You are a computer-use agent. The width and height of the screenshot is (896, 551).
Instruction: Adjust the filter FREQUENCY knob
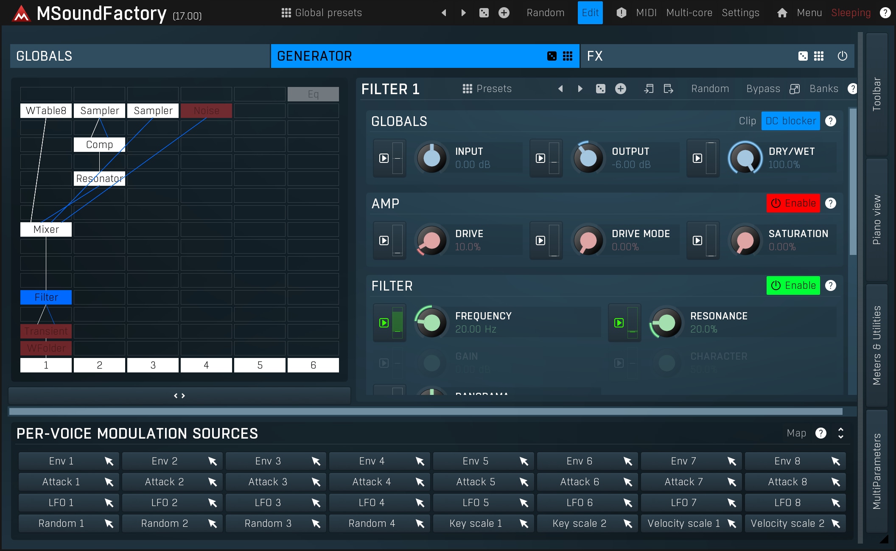pyautogui.click(x=431, y=322)
